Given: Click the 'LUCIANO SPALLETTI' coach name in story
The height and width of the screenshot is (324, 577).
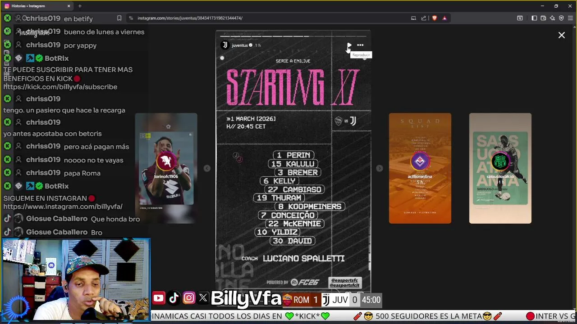Looking at the screenshot, I should tap(303, 258).
